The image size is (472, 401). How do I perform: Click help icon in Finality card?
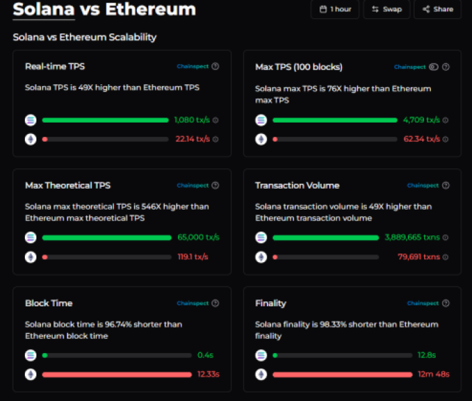click(446, 303)
